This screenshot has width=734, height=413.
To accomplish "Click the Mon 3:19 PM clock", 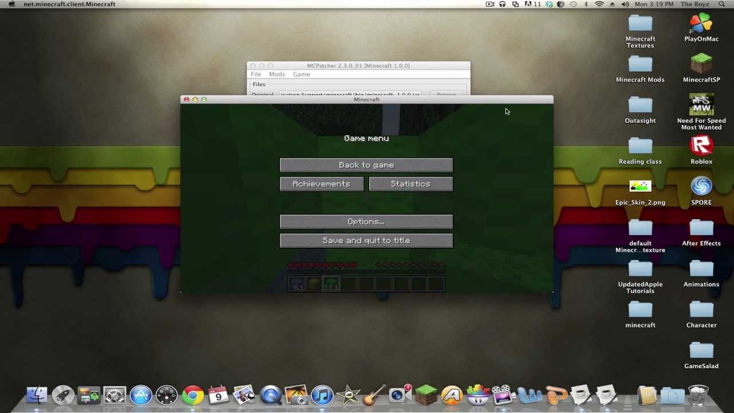I will (654, 4).
